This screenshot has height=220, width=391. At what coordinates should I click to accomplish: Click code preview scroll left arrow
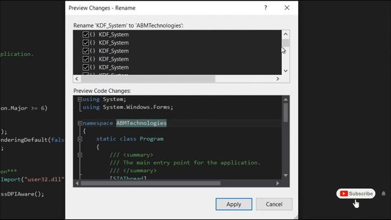click(x=77, y=183)
